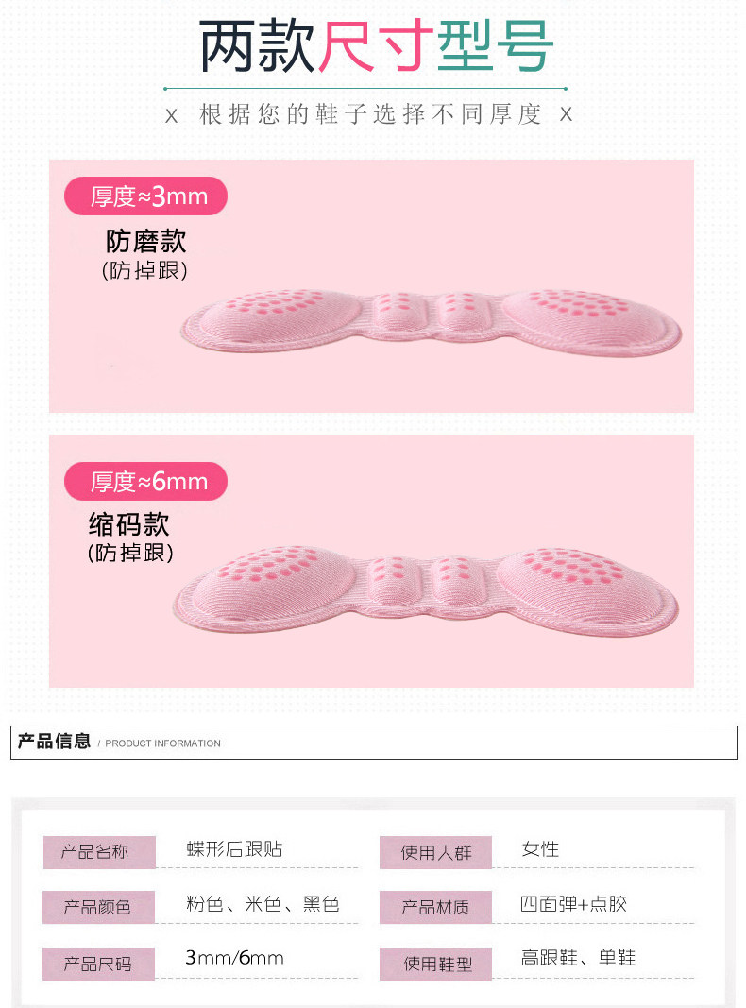Click the 使用人群 label tag
Viewport: 746px width, 1008px height.
(435, 852)
